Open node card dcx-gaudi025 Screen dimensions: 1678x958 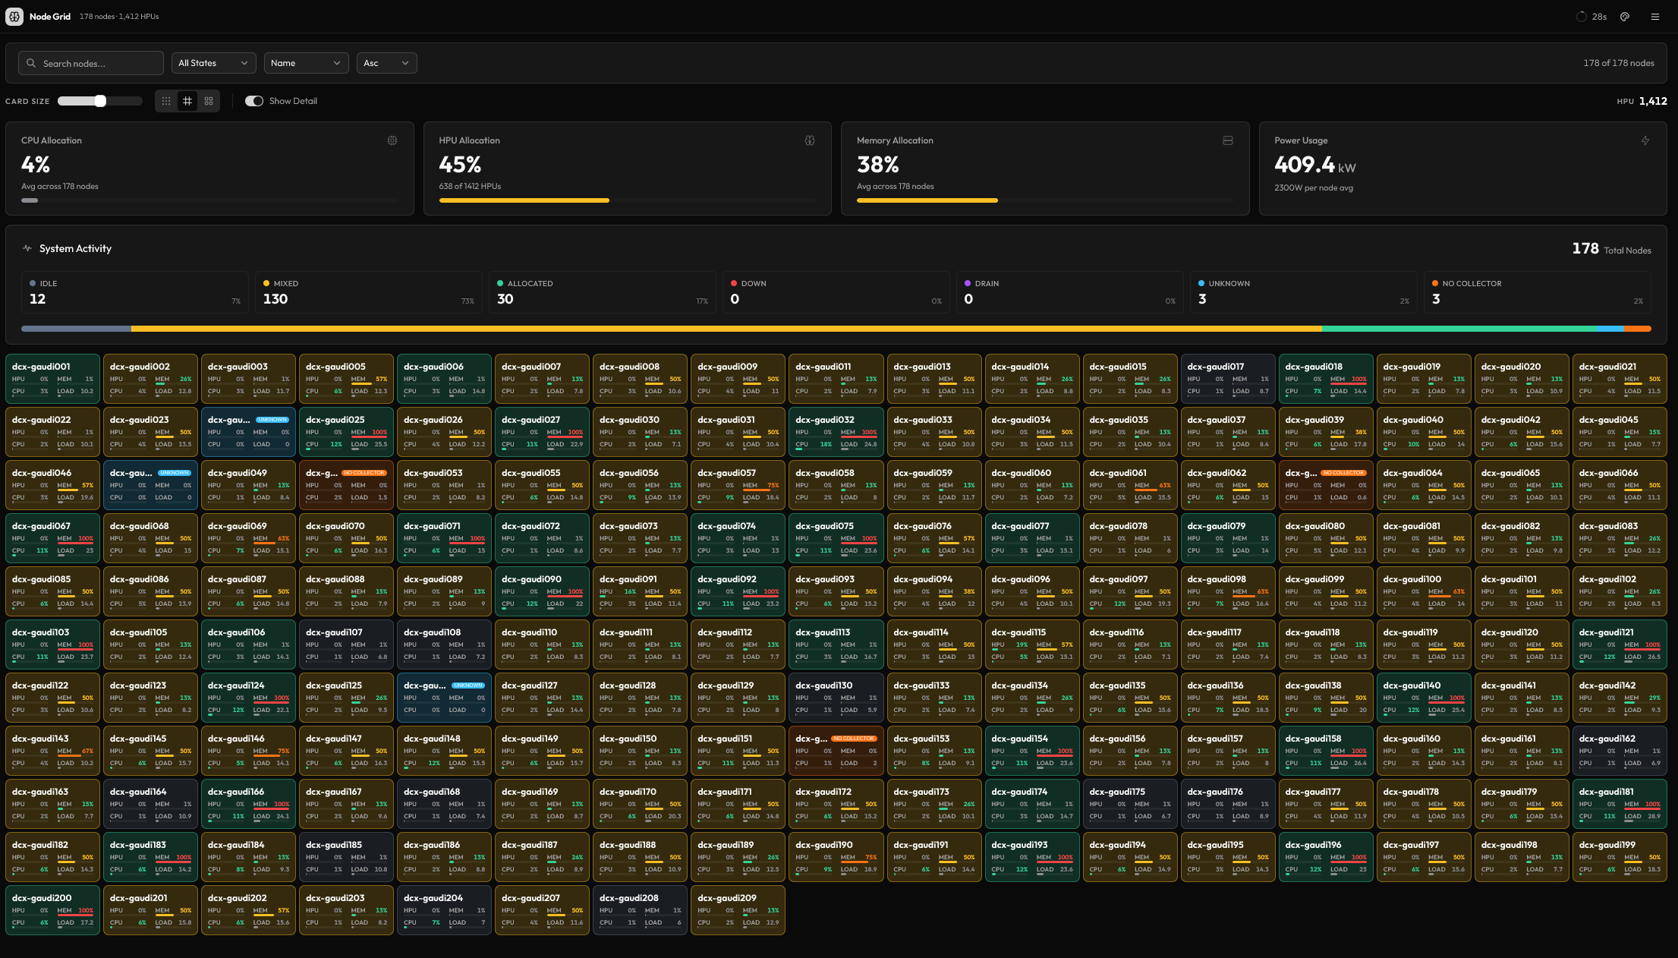point(347,431)
